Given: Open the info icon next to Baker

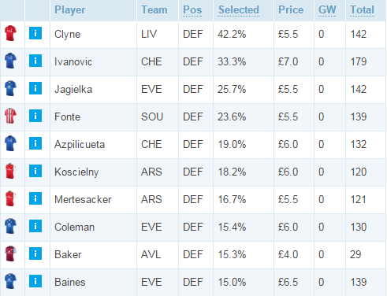Looking at the screenshot, I should click(x=35, y=253).
